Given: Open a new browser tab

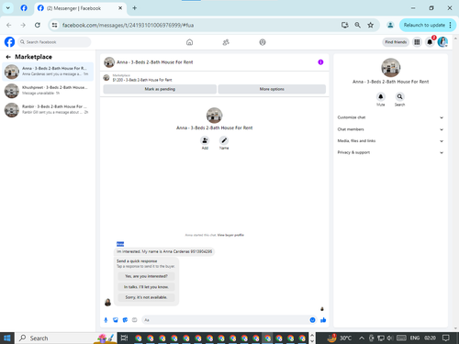Looking at the screenshot, I should pyautogui.click(x=135, y=8).
